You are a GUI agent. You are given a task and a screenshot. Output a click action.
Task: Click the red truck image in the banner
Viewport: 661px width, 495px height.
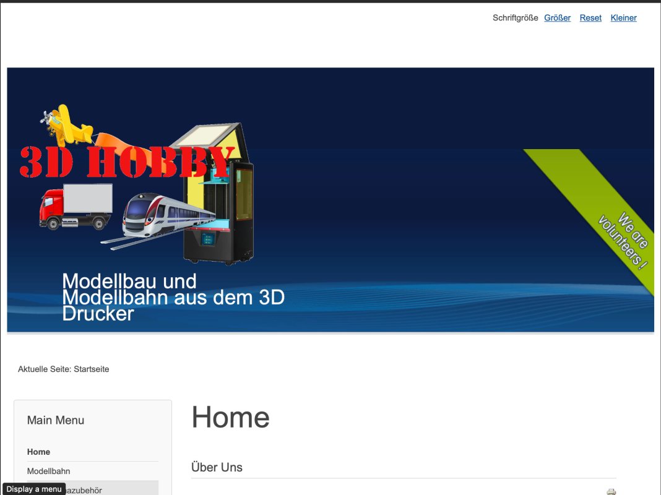75,207
